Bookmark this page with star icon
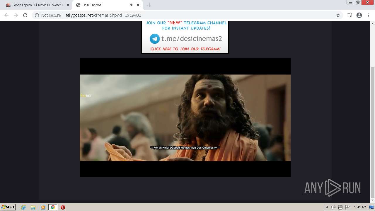This screenshot has width=375, height=211. coord(338,15)
